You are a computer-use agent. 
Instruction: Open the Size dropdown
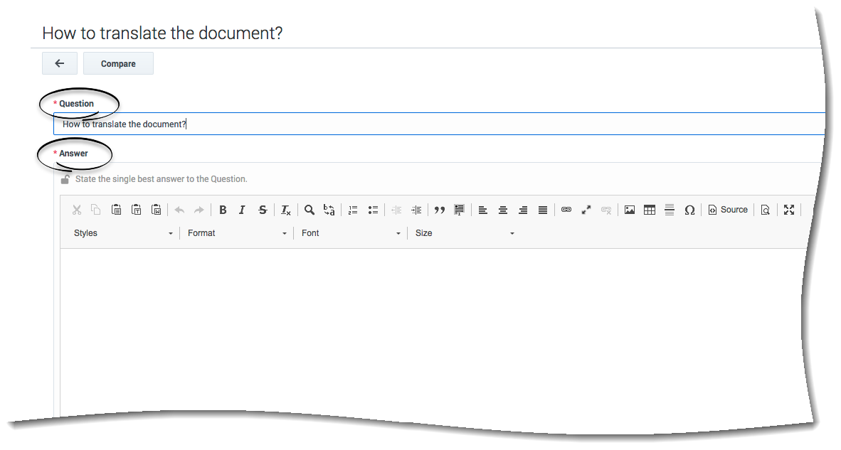(x=465, y=233)
